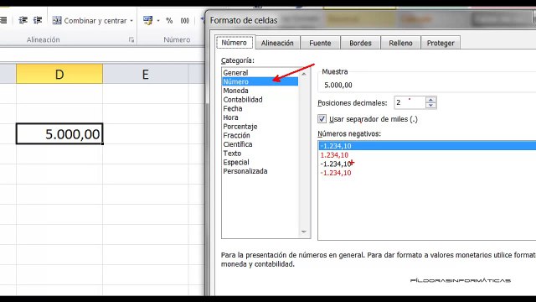536x302 pixels.
Task: Open the Alineación group dialog launcher
Action: pyautogui.click(x=131, y=40)
